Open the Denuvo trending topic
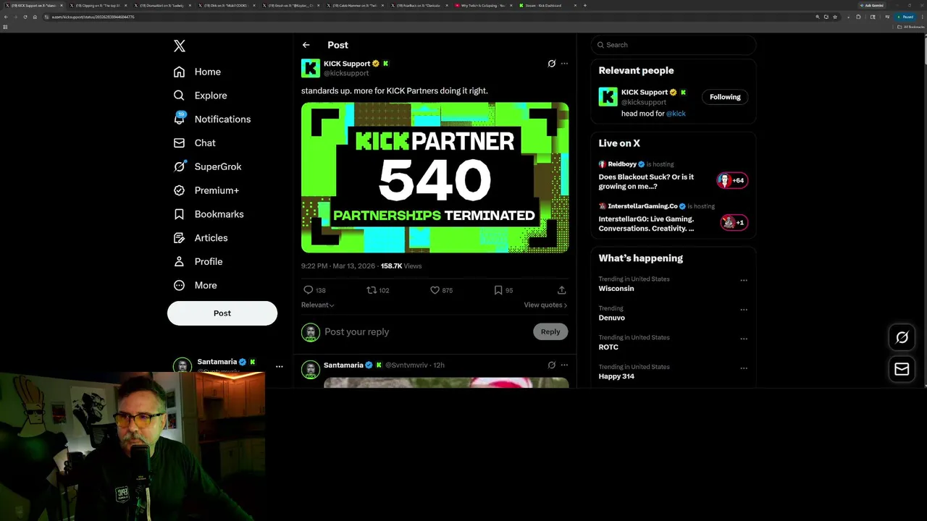The image size is (927, 521). coord(612,318)
